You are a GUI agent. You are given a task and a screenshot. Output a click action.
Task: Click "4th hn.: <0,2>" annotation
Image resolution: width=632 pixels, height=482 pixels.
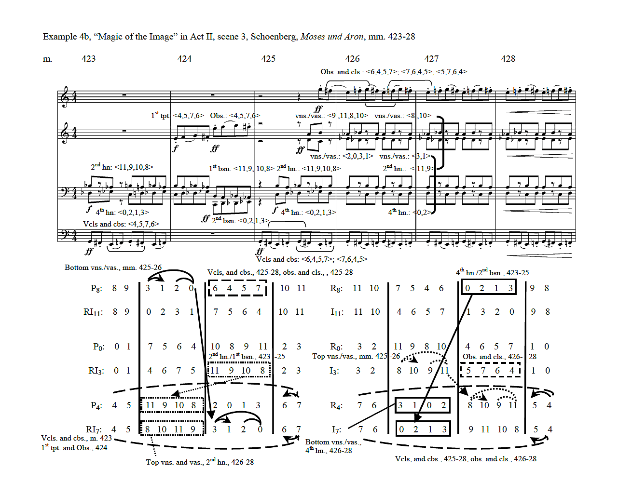click(x=410, y=212)
